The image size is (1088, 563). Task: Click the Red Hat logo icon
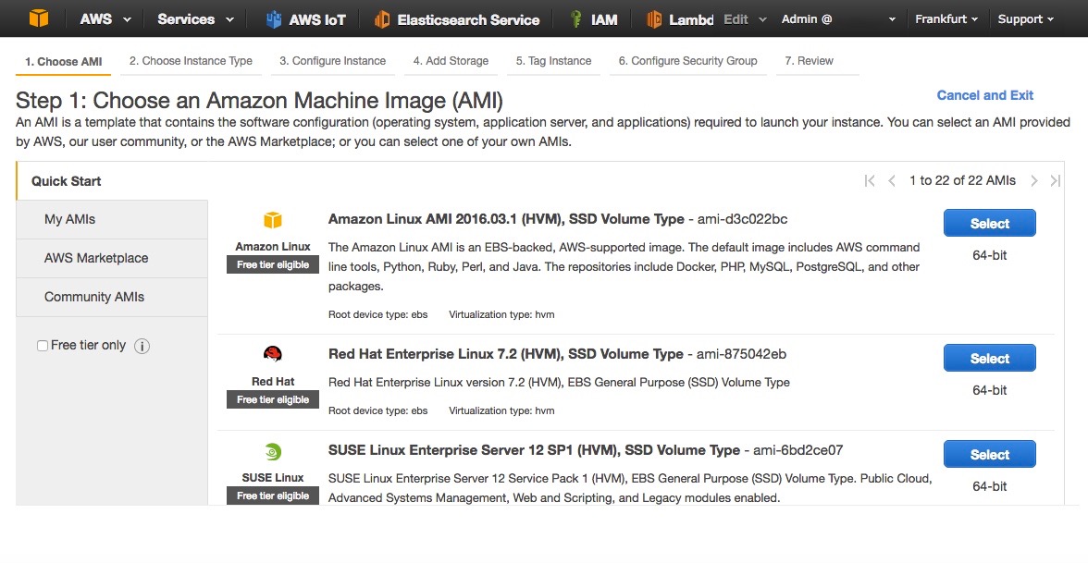[x=273, y=354]
